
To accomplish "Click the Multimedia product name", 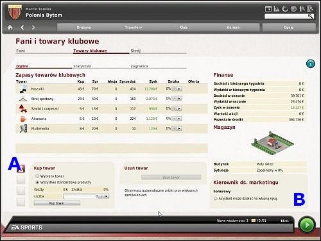I will point(40,128).
